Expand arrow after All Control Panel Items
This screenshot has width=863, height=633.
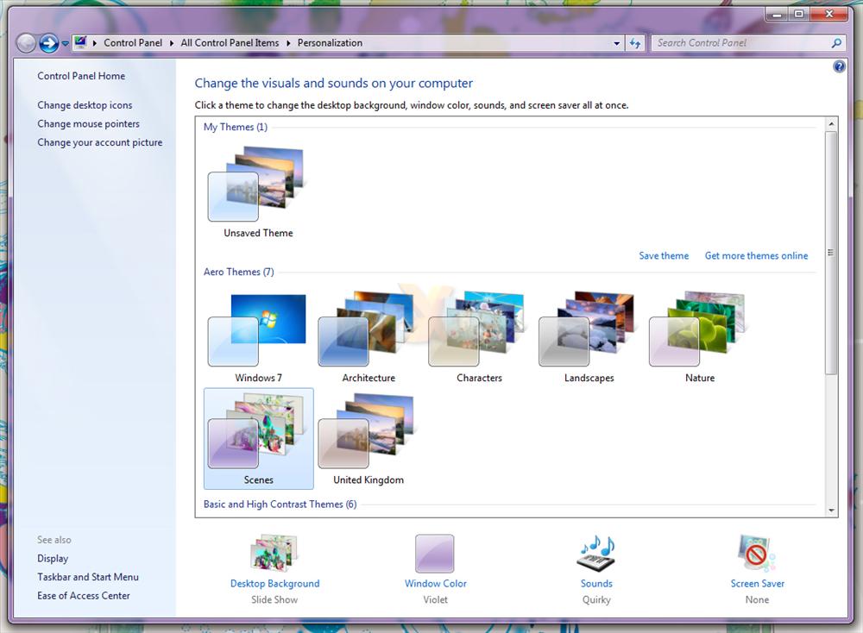coord(288,43)
